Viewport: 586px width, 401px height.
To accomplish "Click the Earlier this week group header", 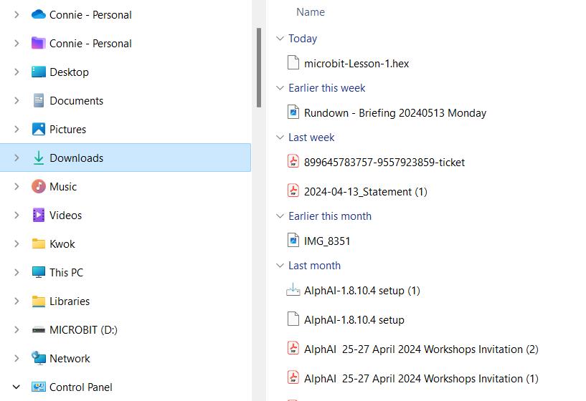I will [x=326, y=88].
